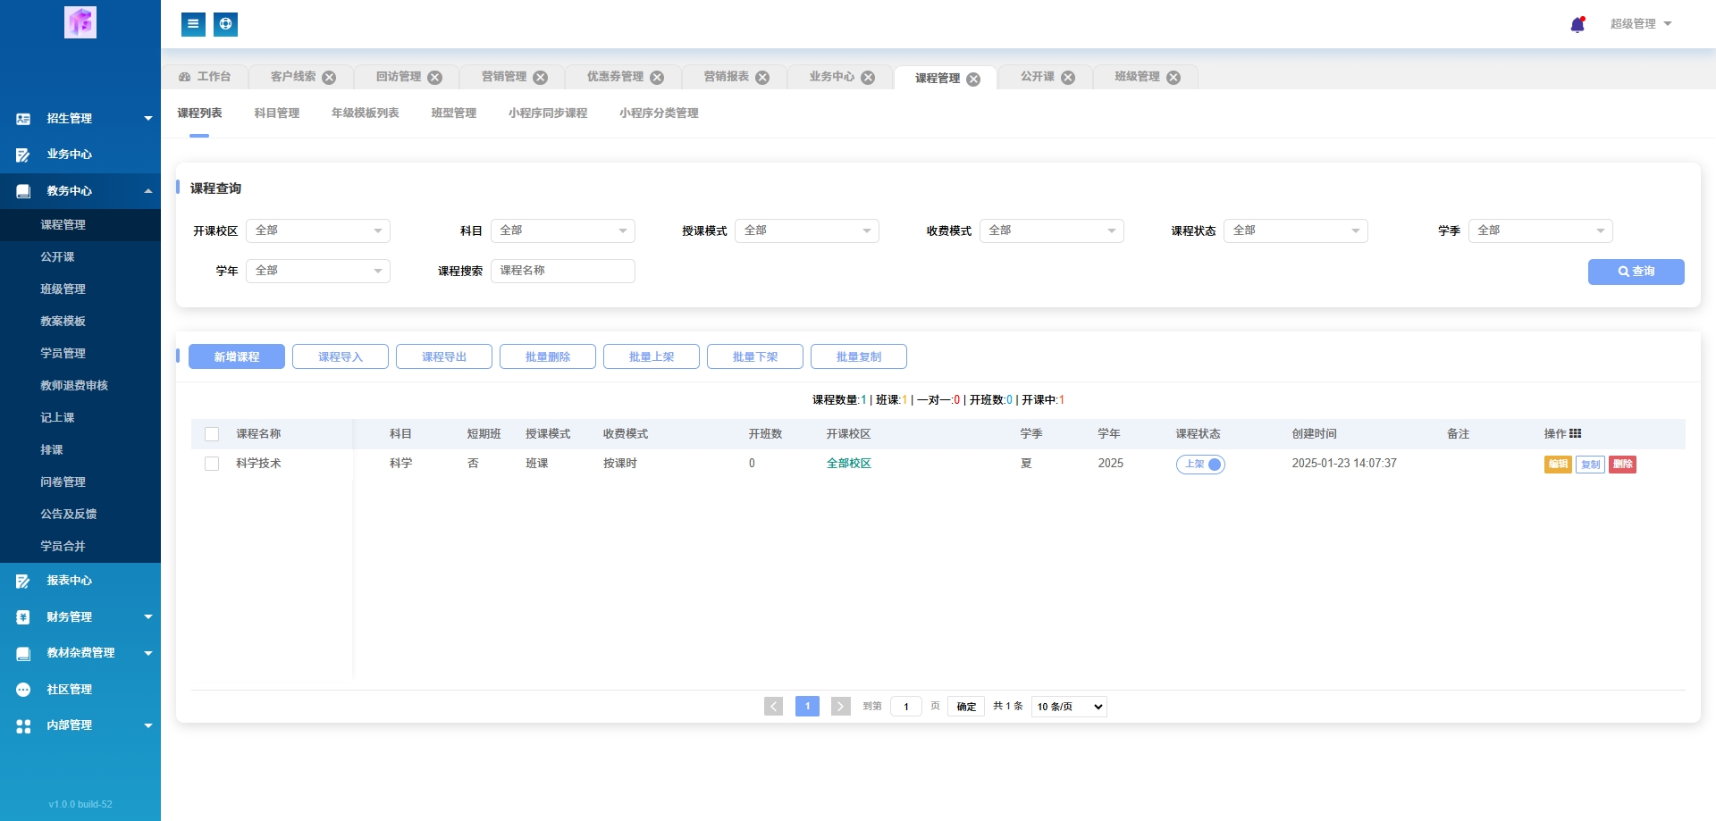Click the 批量复制 button

click(x=859, y=356)
